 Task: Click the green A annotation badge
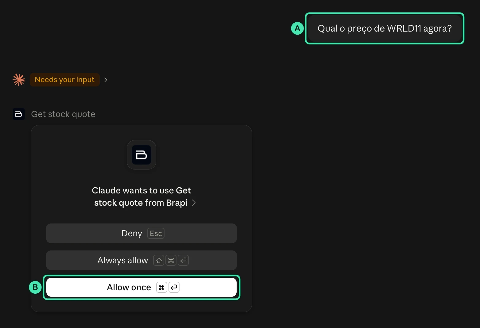297,29
